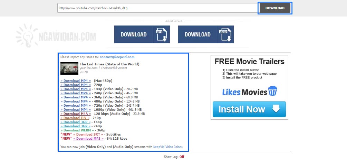Image resolution: width=347 pixels, height=161 pixels.
Task: Click the youtube.com / TheMercifulServant text
Action: click(103, 68)
